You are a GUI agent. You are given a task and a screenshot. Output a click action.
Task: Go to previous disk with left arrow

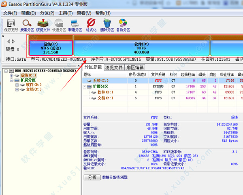pos(9,41)
